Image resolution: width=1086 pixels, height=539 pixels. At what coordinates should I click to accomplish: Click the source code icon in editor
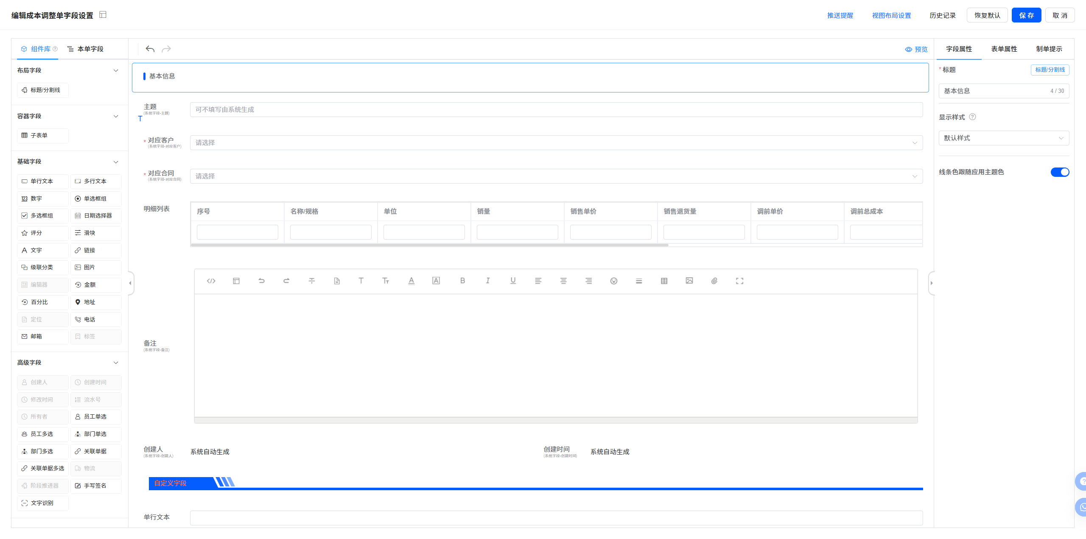tap(211, 281)
